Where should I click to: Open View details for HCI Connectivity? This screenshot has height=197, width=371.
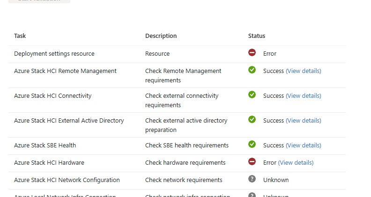click(304, 96)
